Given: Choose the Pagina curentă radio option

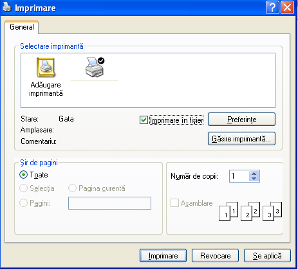Looking at the screenshot, I should pos(72,188).
